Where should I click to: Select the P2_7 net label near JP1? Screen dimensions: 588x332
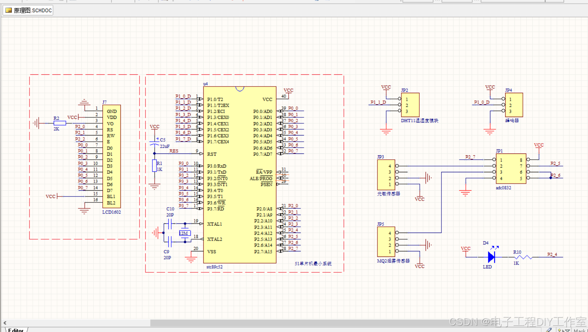(470, 157)
